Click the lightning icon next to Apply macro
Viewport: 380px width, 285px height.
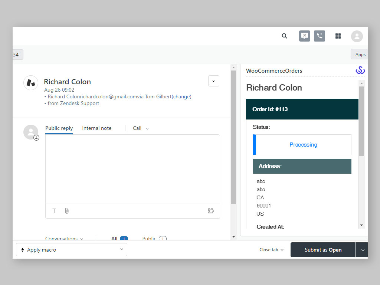(x=22, y=250)
